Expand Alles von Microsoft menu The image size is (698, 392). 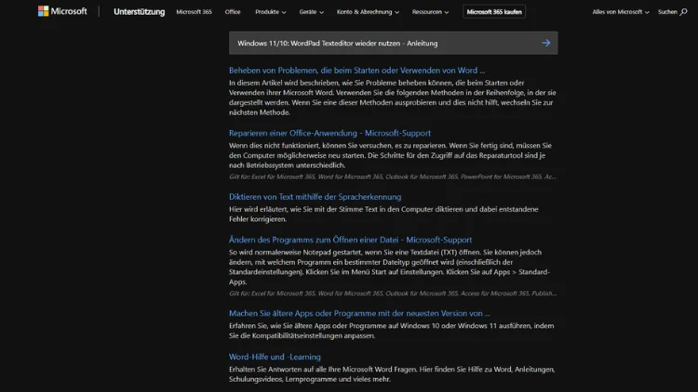[x=621, y=12]
